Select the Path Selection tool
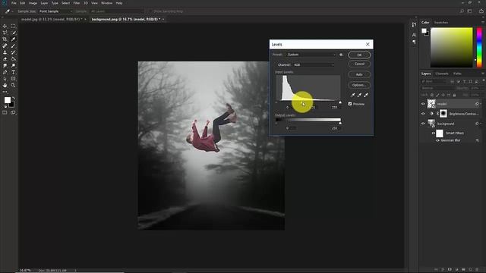 tap(5, 79)
